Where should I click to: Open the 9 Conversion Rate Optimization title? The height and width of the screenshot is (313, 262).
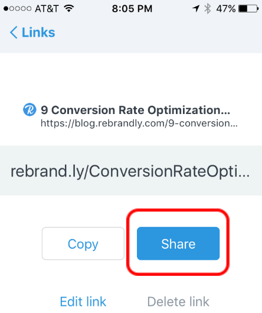click(x=135, y=110)
